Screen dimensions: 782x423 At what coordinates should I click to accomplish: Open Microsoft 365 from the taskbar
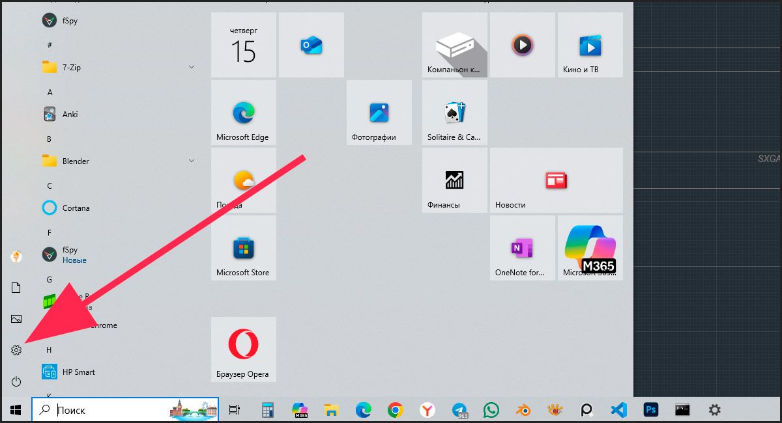coord(300,410)
